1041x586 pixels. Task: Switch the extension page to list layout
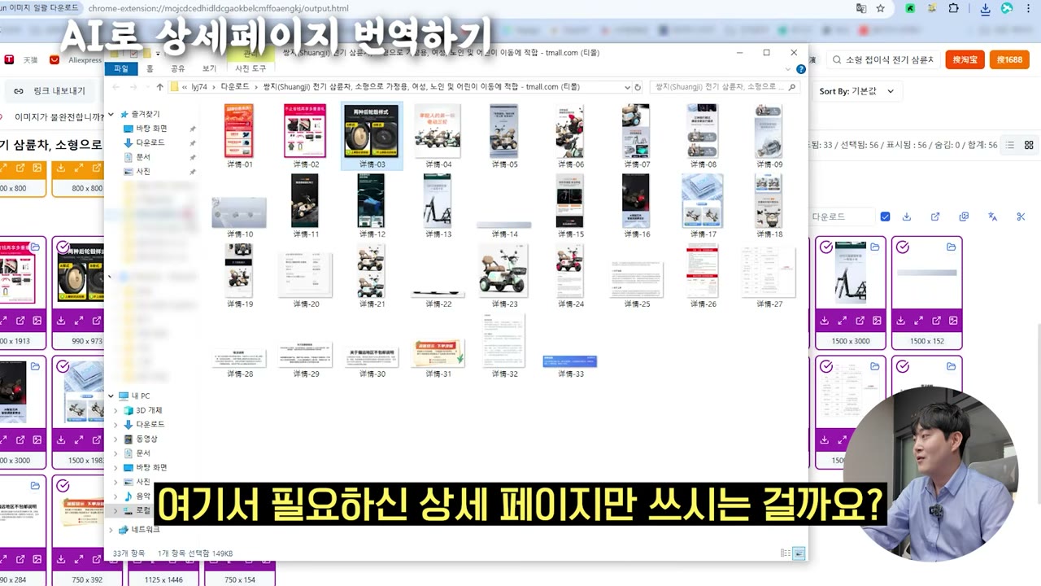pos(1010,145)
